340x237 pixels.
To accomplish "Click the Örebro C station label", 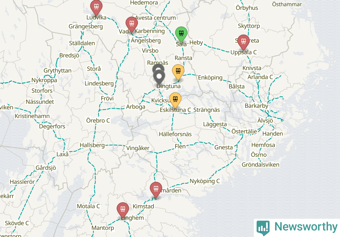I will click(x=98, y=120).
